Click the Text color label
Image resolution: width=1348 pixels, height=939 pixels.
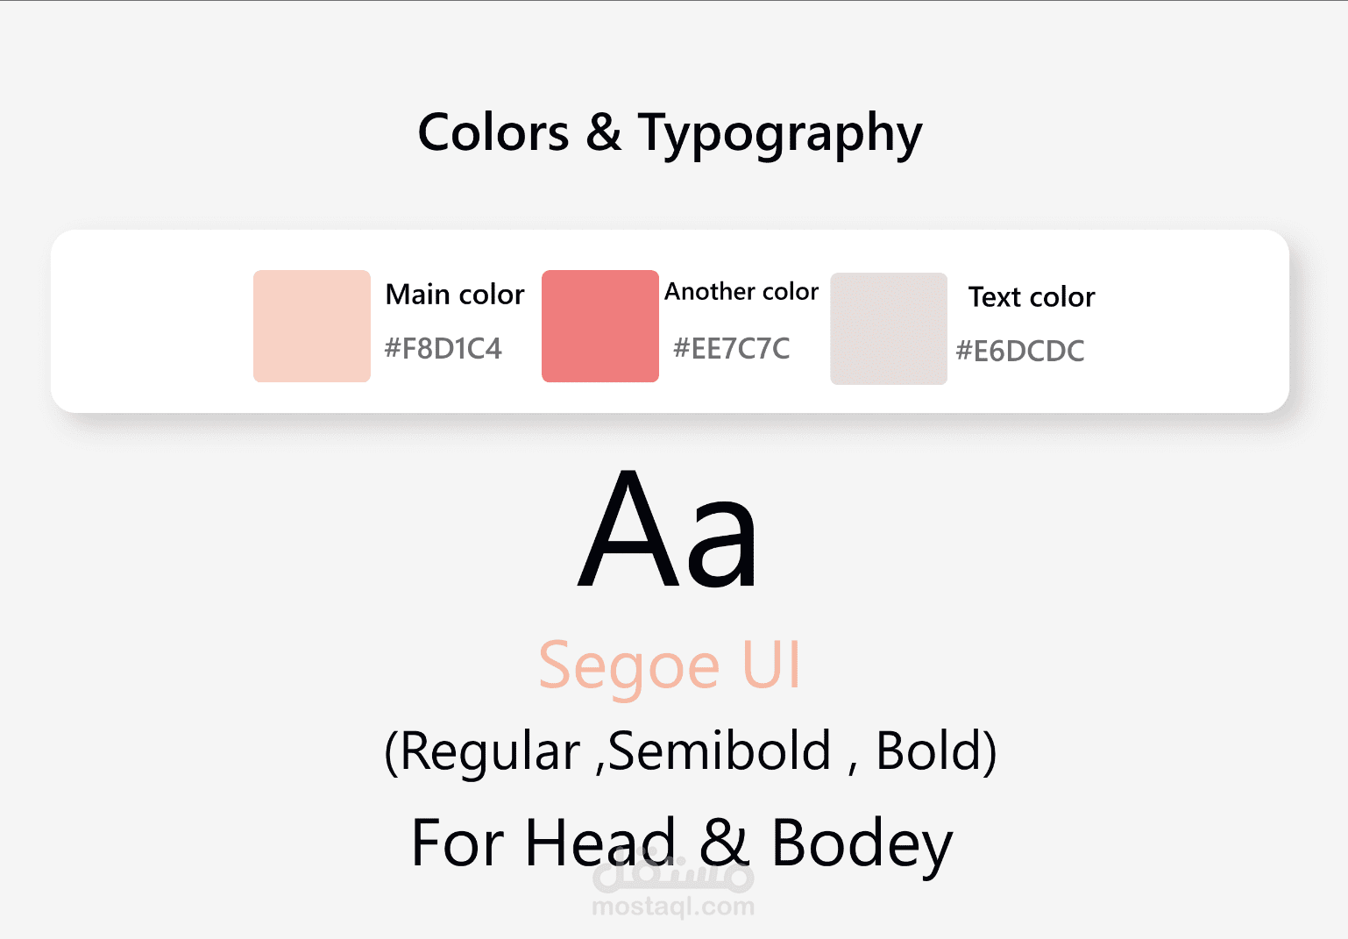(1032, 297)
